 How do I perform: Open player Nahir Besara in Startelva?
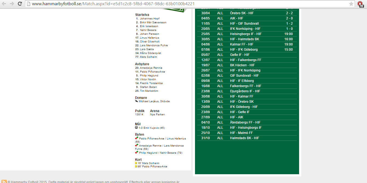(x=148, y=30)
